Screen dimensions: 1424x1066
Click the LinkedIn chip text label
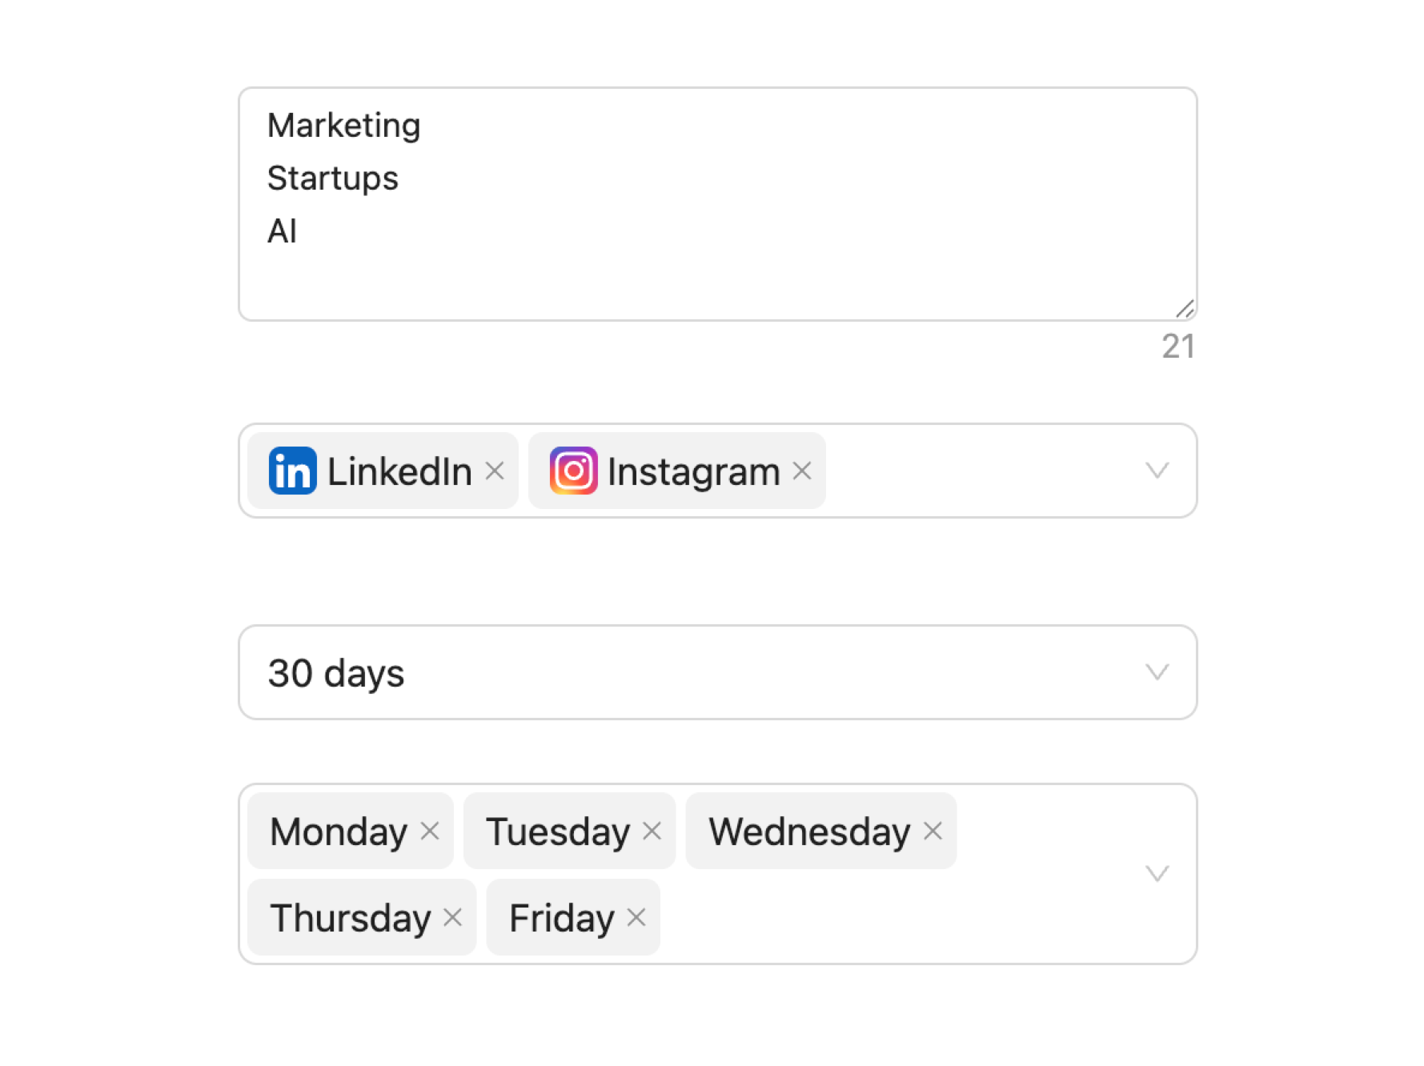[399, 471]
